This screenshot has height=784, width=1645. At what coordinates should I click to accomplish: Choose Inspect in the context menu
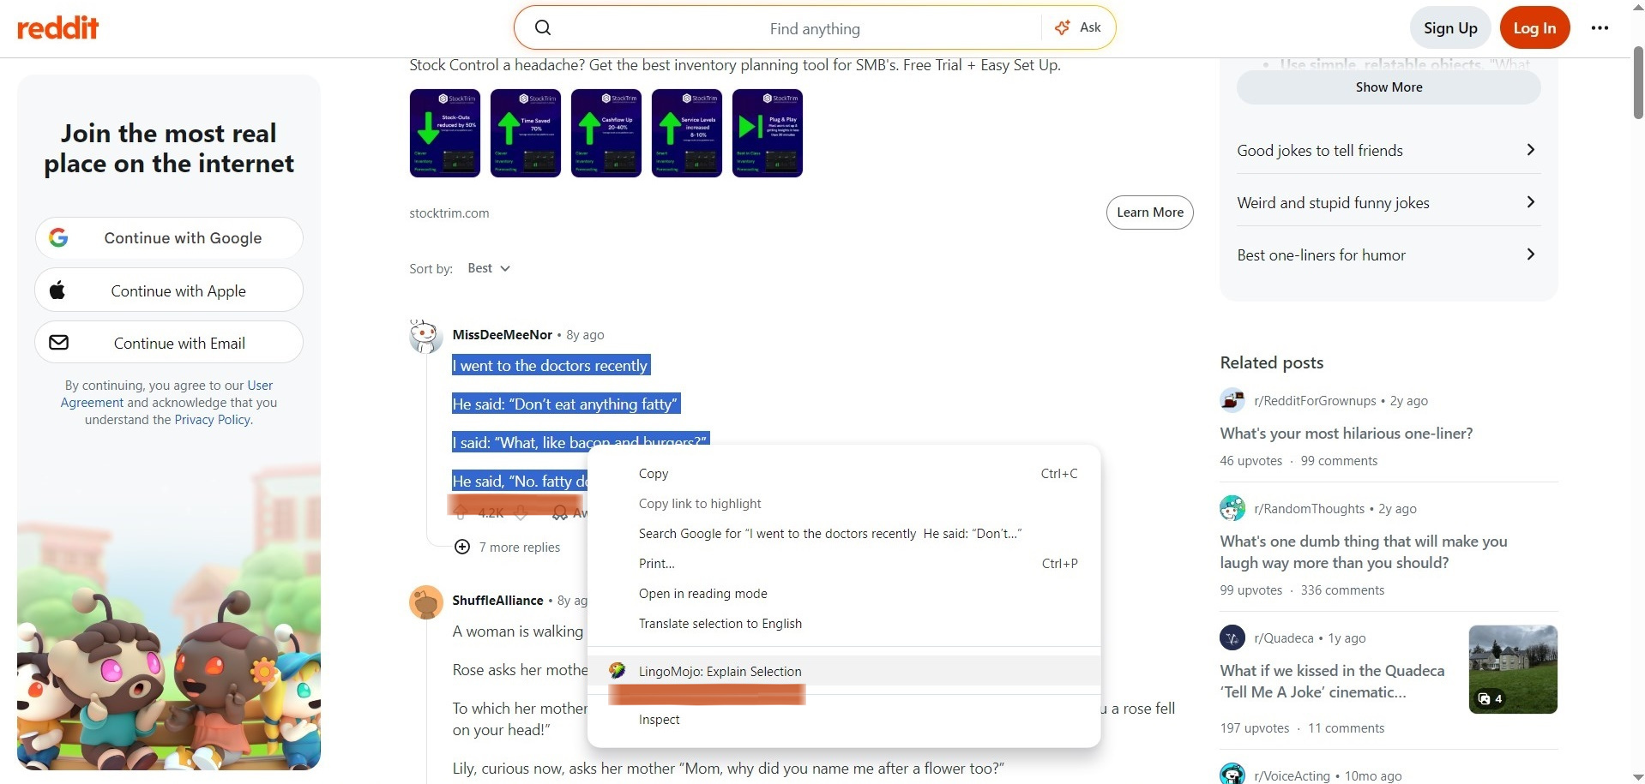pos(844,719)
